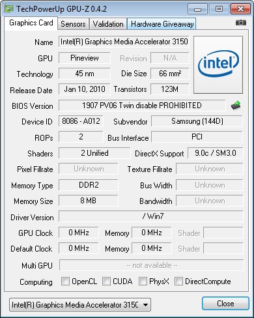This screenshot has width=254, height=318.
Task: Click the GPU-Z title bar app icon
Action: [x=9, y=9]
